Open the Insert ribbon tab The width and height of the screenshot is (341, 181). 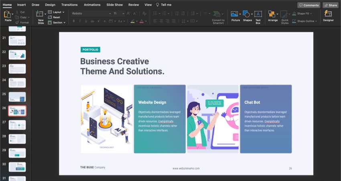tap(21, 4)
